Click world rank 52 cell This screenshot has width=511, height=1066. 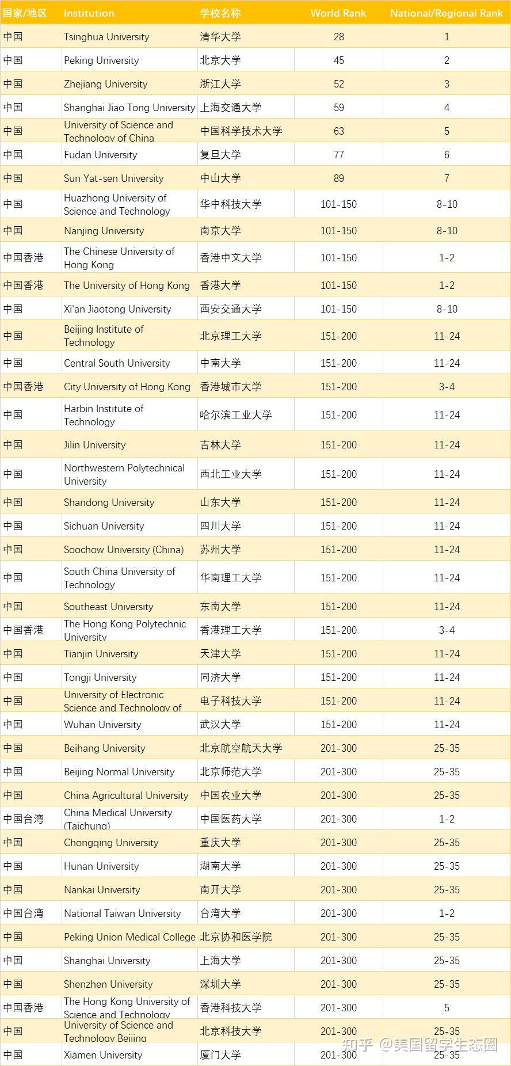pyautogui.click(x=338, y=84)
